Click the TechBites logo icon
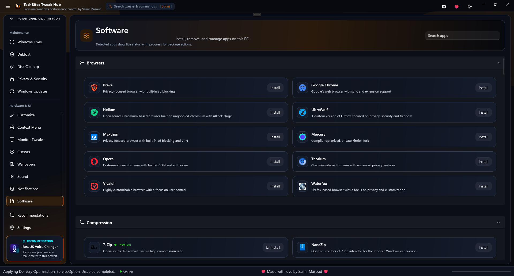 tap(18, 6)
